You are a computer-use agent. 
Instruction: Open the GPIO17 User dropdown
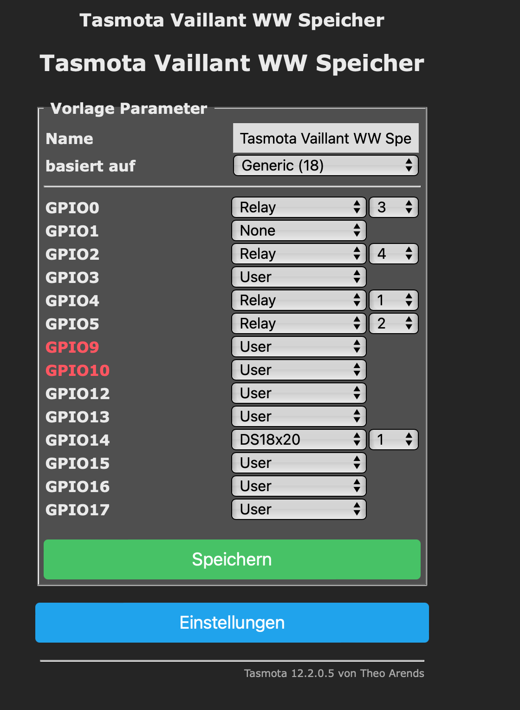pyautogui.click(x=299, y=509)
